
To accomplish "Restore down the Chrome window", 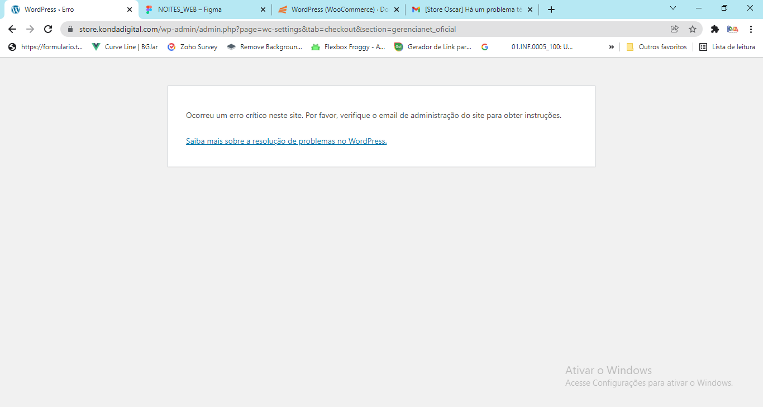I will click(724, 8).
